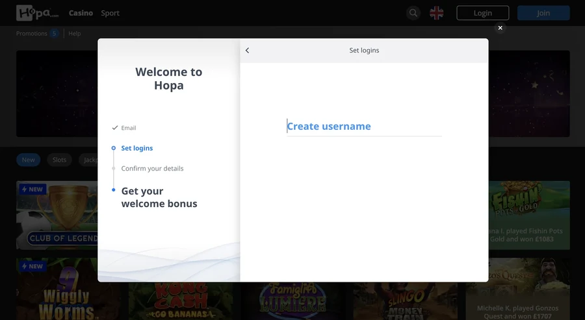Open the Slingo Money Train thumbnail

click(x=405, y=301)
